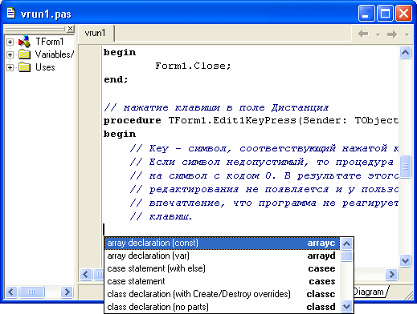Click the Variables/ folder icon
This screenshot has height=314, width=417.
pos(25,54)
